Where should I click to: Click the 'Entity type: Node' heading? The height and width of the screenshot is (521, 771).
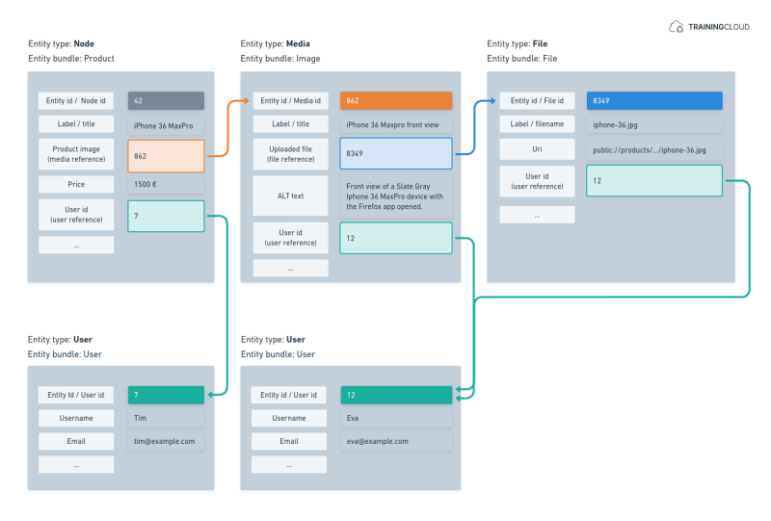61,43
